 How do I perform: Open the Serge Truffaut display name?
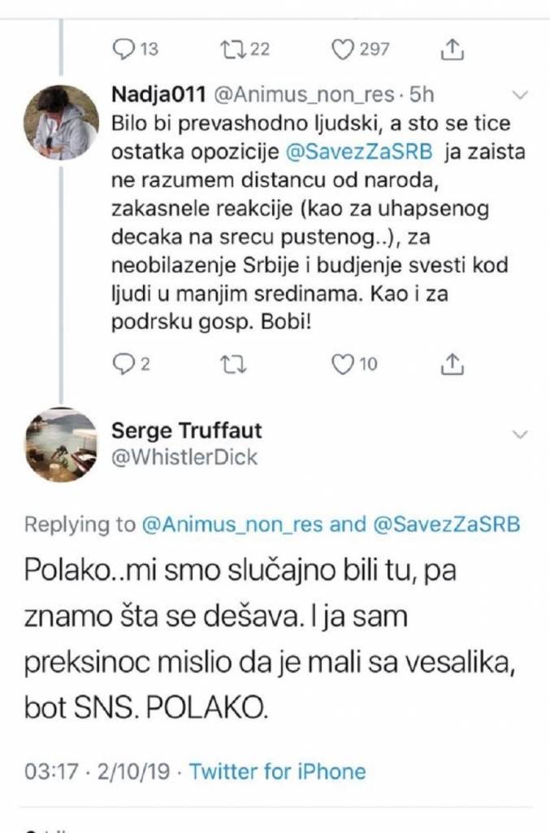tap(186, 430)
